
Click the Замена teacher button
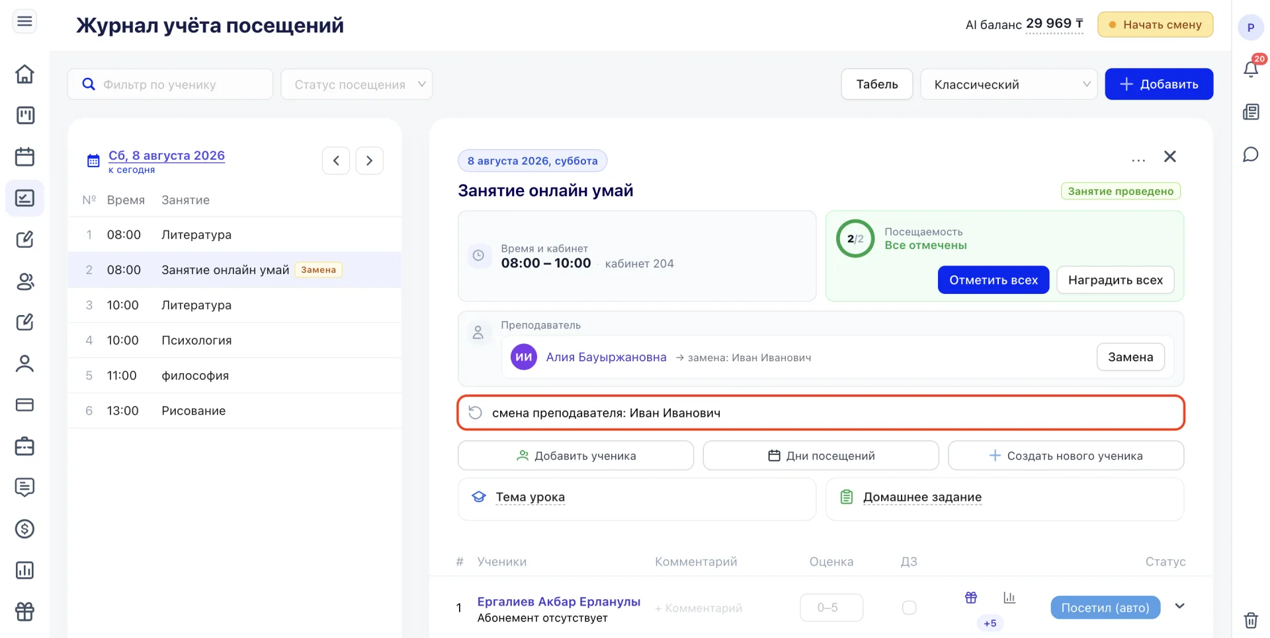pyautogui.click(x=1130, y=357)
